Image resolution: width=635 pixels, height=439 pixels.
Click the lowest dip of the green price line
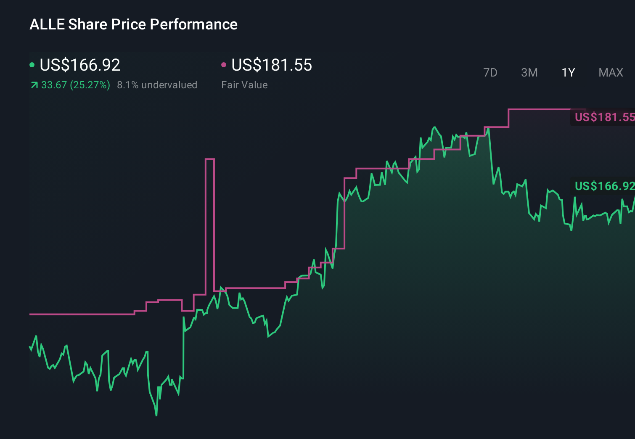pyautogui.click(x=156, y=415)
